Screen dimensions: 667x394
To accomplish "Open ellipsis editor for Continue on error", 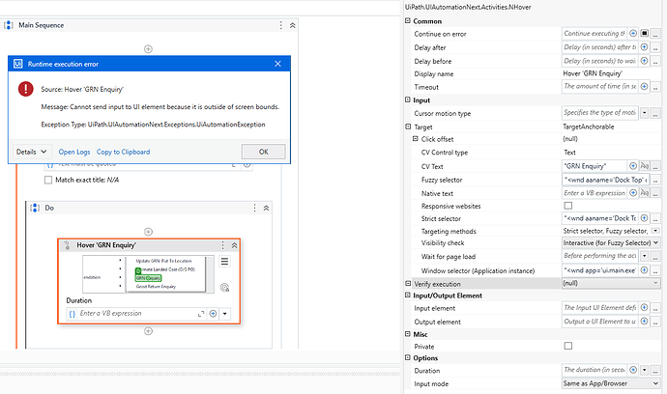I will click(655, 34).
